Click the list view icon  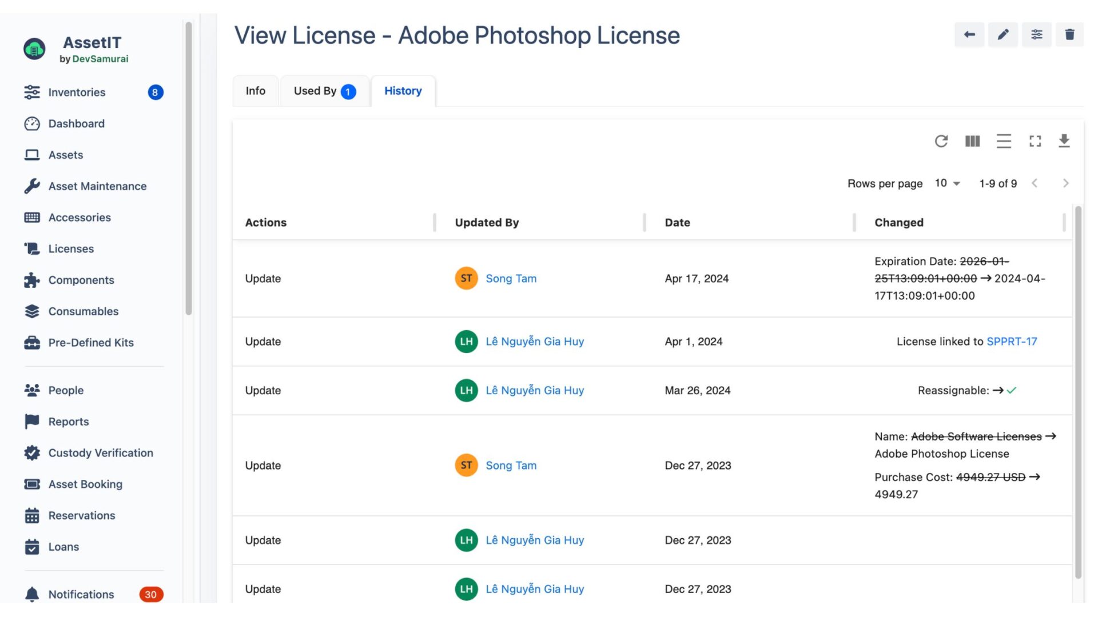[x=1003, y=141]
